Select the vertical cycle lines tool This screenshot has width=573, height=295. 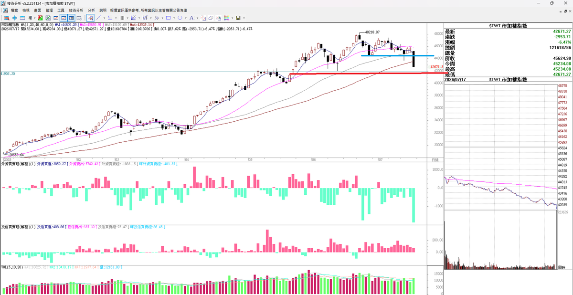pos(122,18)
